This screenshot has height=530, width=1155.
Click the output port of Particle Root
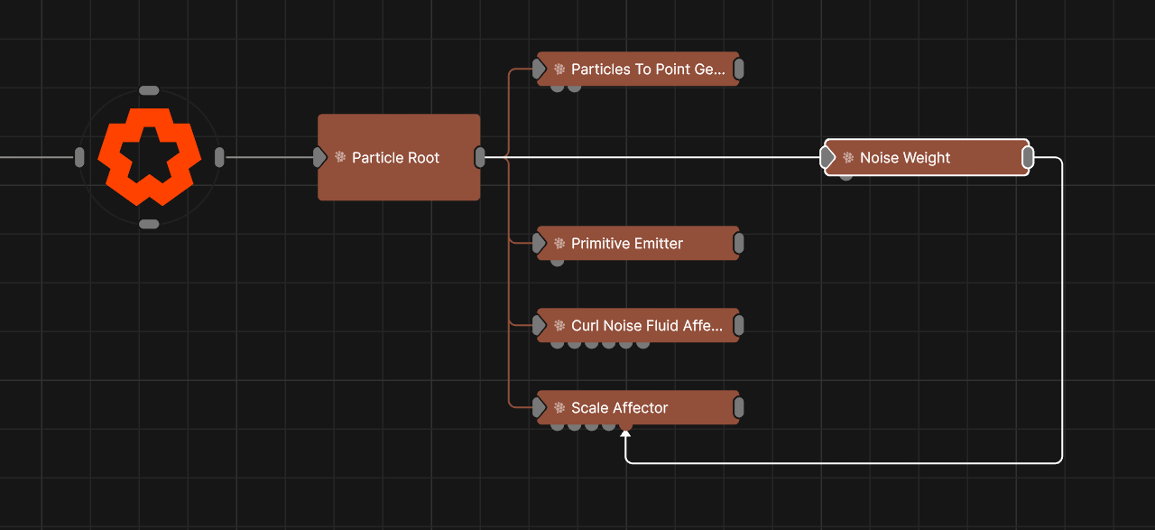coord(480,157)
